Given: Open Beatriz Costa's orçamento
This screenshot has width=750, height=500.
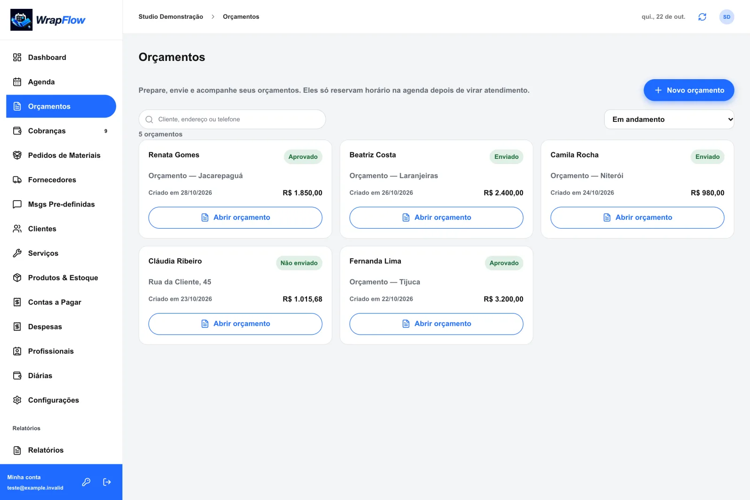Looking at the screenshot, I should (x=436, y=217).
